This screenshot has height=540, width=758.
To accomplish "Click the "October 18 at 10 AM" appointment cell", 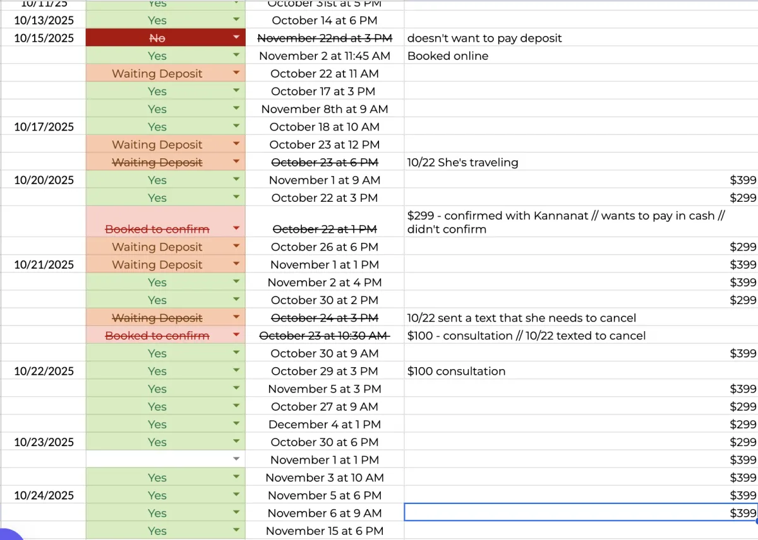I will tap(325, 127).
